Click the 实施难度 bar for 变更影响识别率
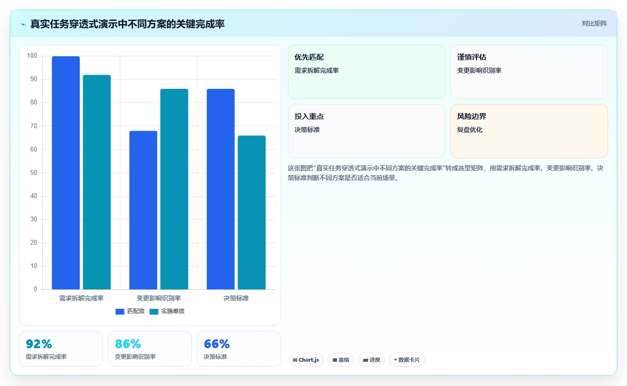This screenshot has width=627, height=386. tap(174, 189)
